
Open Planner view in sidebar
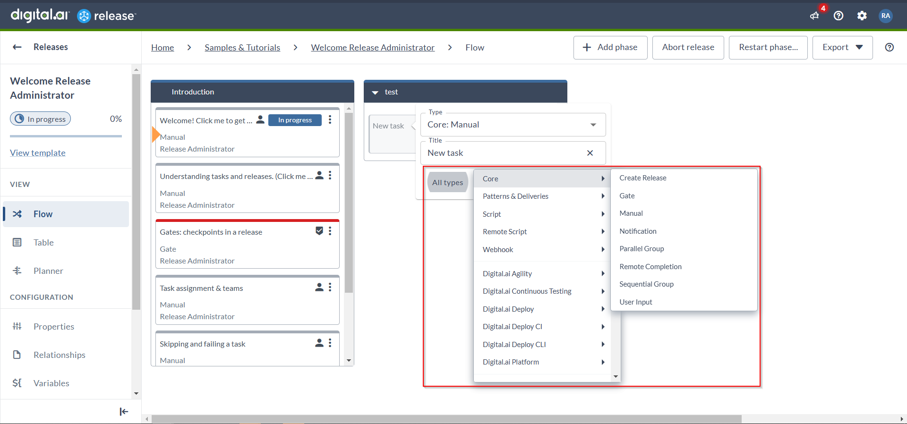point(66,271)
